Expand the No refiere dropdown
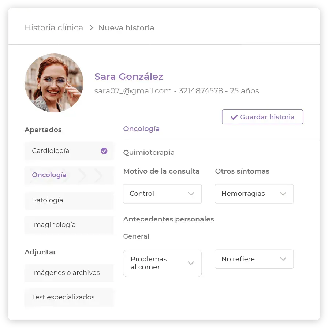Image resolution: width=328 pixels, height=328 pixels. [254, 259]
